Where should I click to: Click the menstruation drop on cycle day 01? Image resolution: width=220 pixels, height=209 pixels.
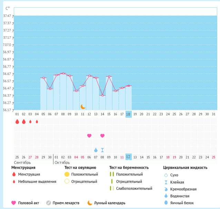(x=17, y=122)
